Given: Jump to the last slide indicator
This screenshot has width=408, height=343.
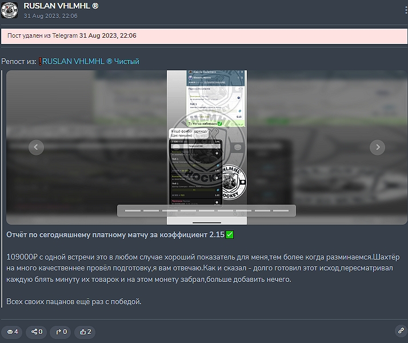Looking at the screenshot, I should [x=281, y=210].
